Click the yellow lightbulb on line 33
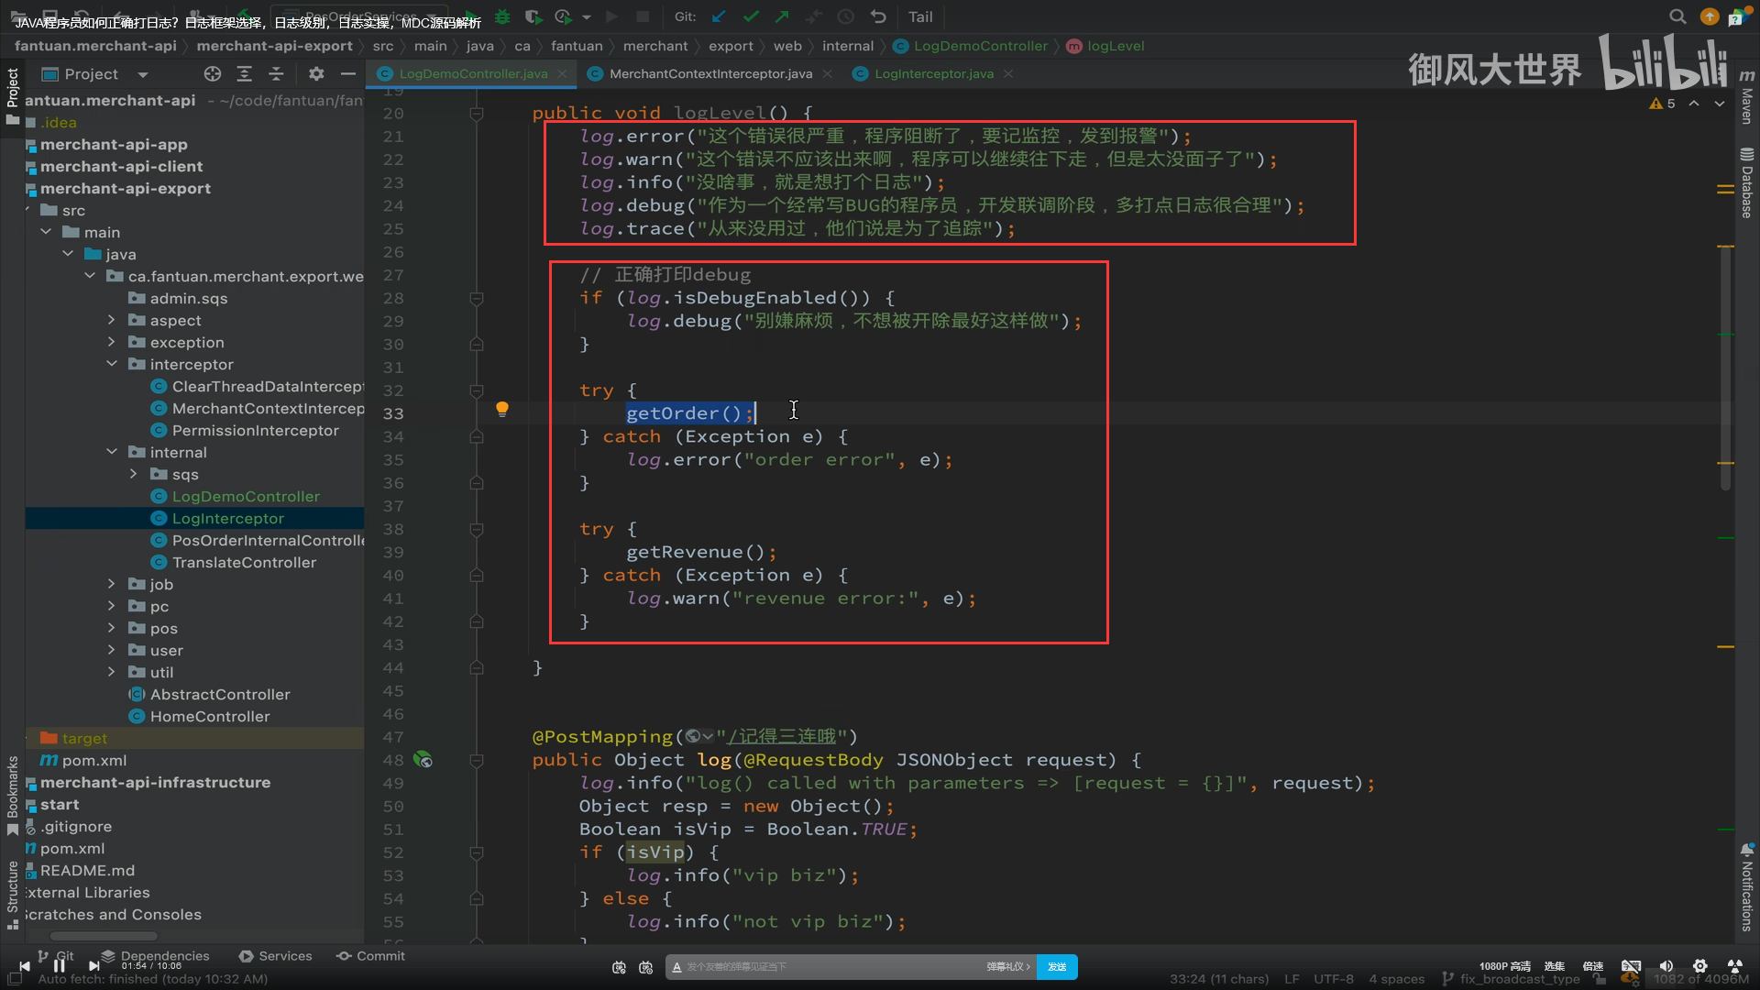This screenshot has width=1760, height=990. (x=502, y=409)
